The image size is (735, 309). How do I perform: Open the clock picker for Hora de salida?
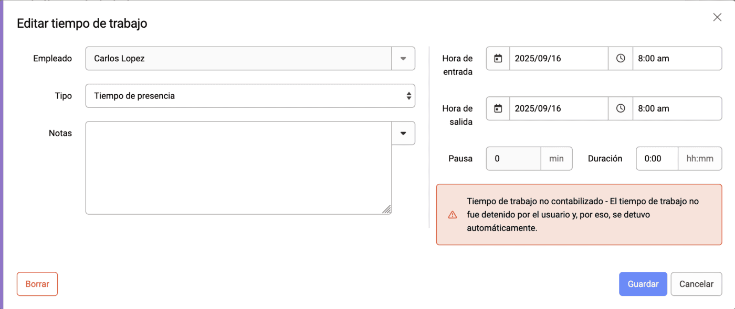coord(621,108)
